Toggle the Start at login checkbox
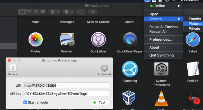203x110 pixels. point(25,102)
